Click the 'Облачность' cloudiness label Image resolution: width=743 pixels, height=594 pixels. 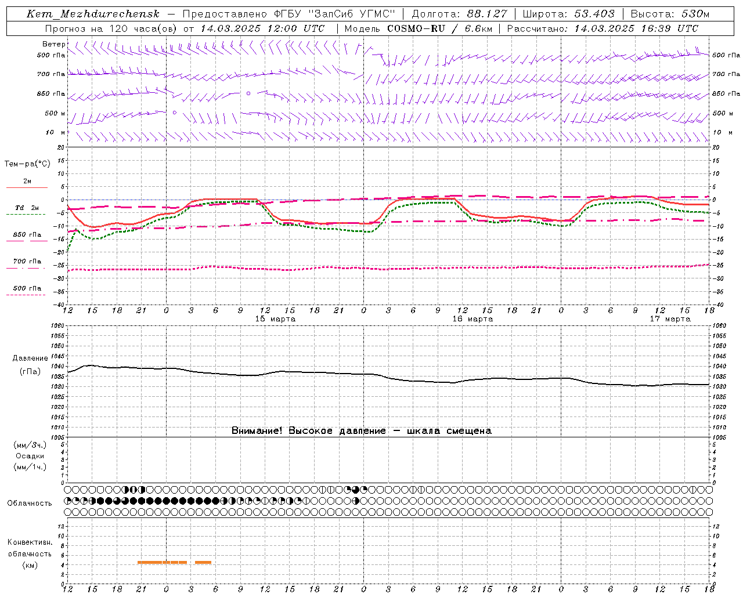[x=30, y=504]
